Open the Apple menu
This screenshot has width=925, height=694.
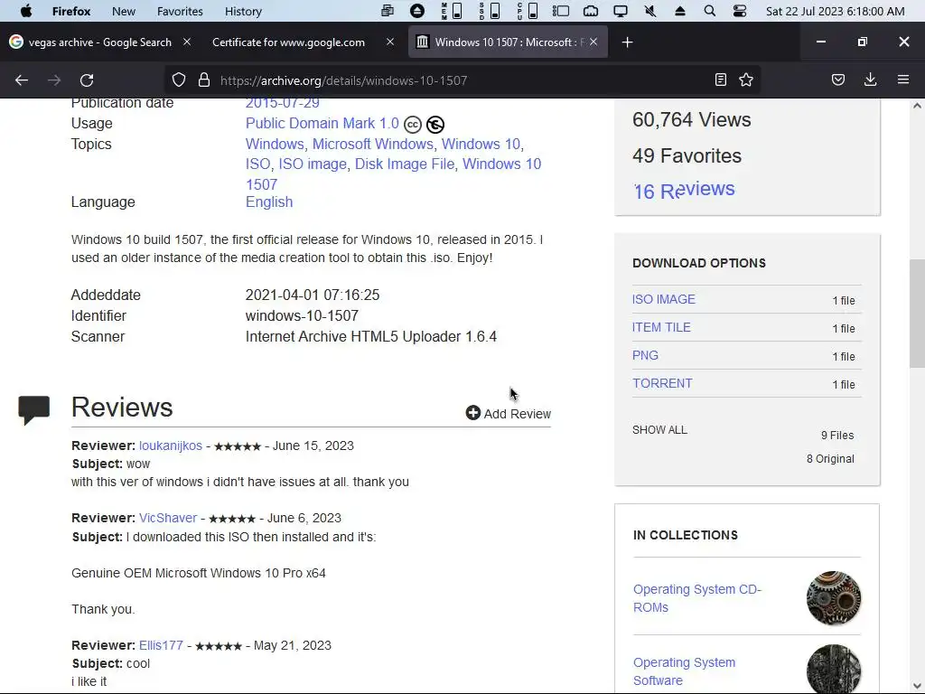26,11
